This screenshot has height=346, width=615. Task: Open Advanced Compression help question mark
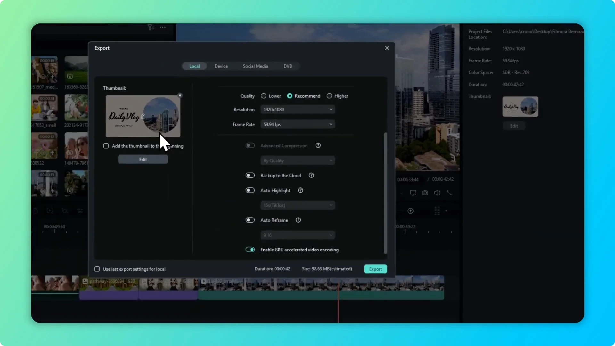(318, 145)
